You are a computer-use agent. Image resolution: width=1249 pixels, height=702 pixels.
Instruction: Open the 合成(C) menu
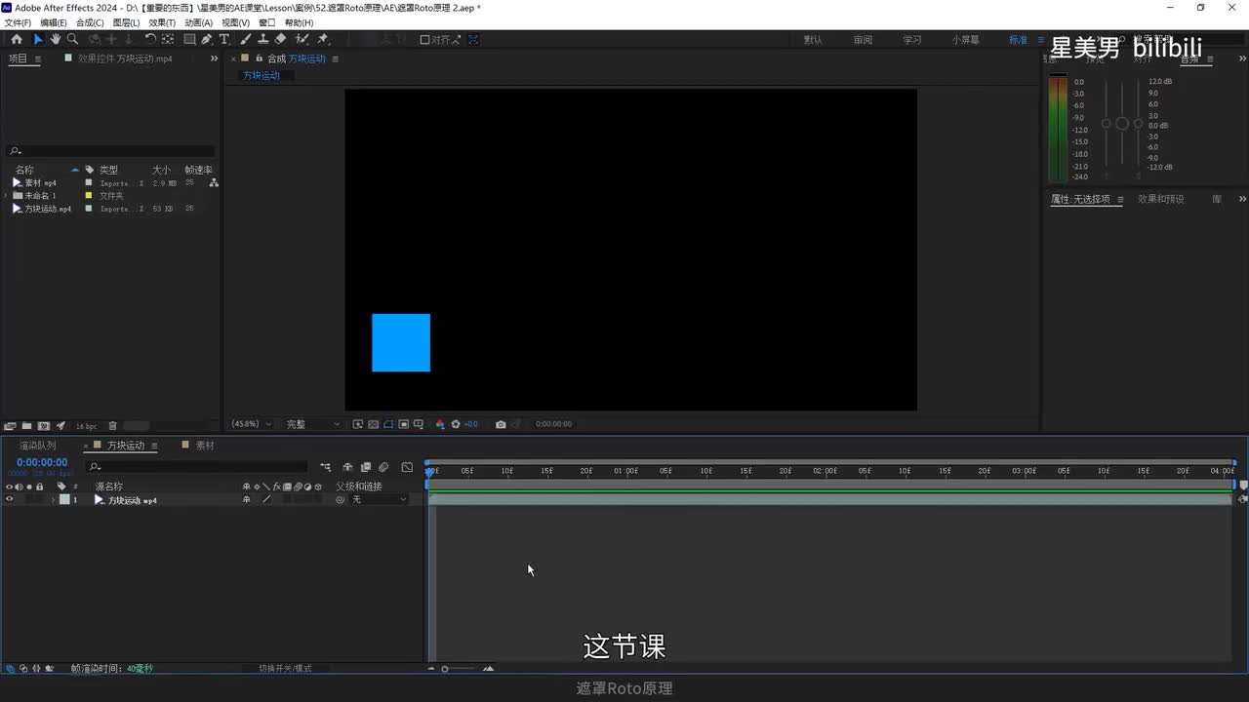[x=90, y=22]
